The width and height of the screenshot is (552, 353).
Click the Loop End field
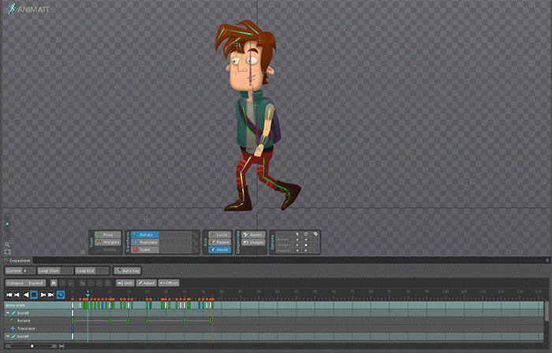(92, 271)
